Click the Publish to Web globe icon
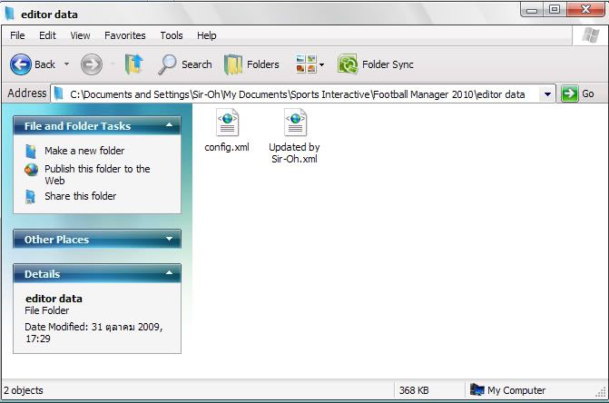This screenshot has height=403, width=609. coord(31,169)
